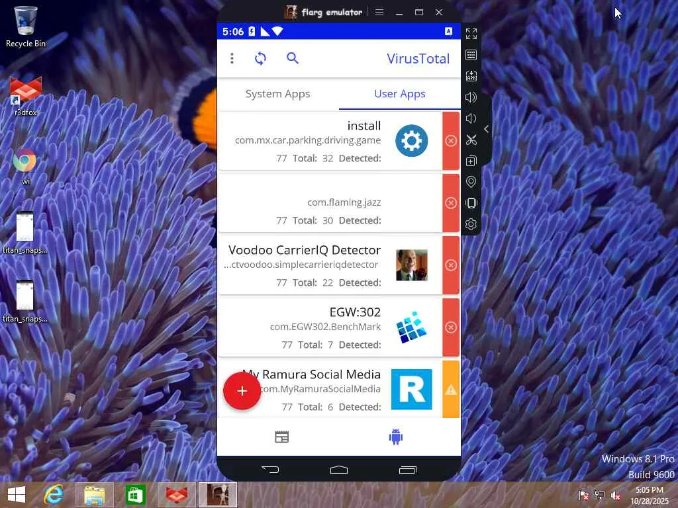Collapse the emulator sidebar with the arrow
This screenshot has width=678, height=508.
point(487,129)
